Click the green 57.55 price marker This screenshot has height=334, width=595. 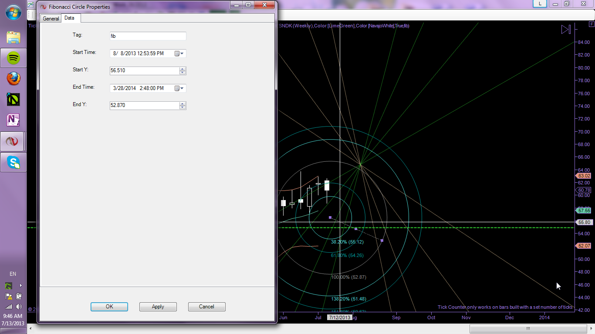coord(583,210)
